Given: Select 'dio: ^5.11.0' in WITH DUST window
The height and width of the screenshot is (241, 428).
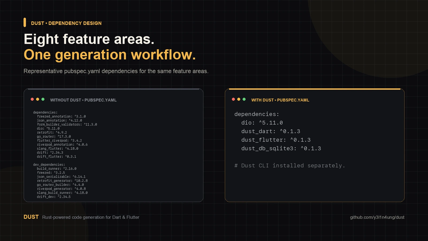Looking at the screenshot, I should pos(262,123).
